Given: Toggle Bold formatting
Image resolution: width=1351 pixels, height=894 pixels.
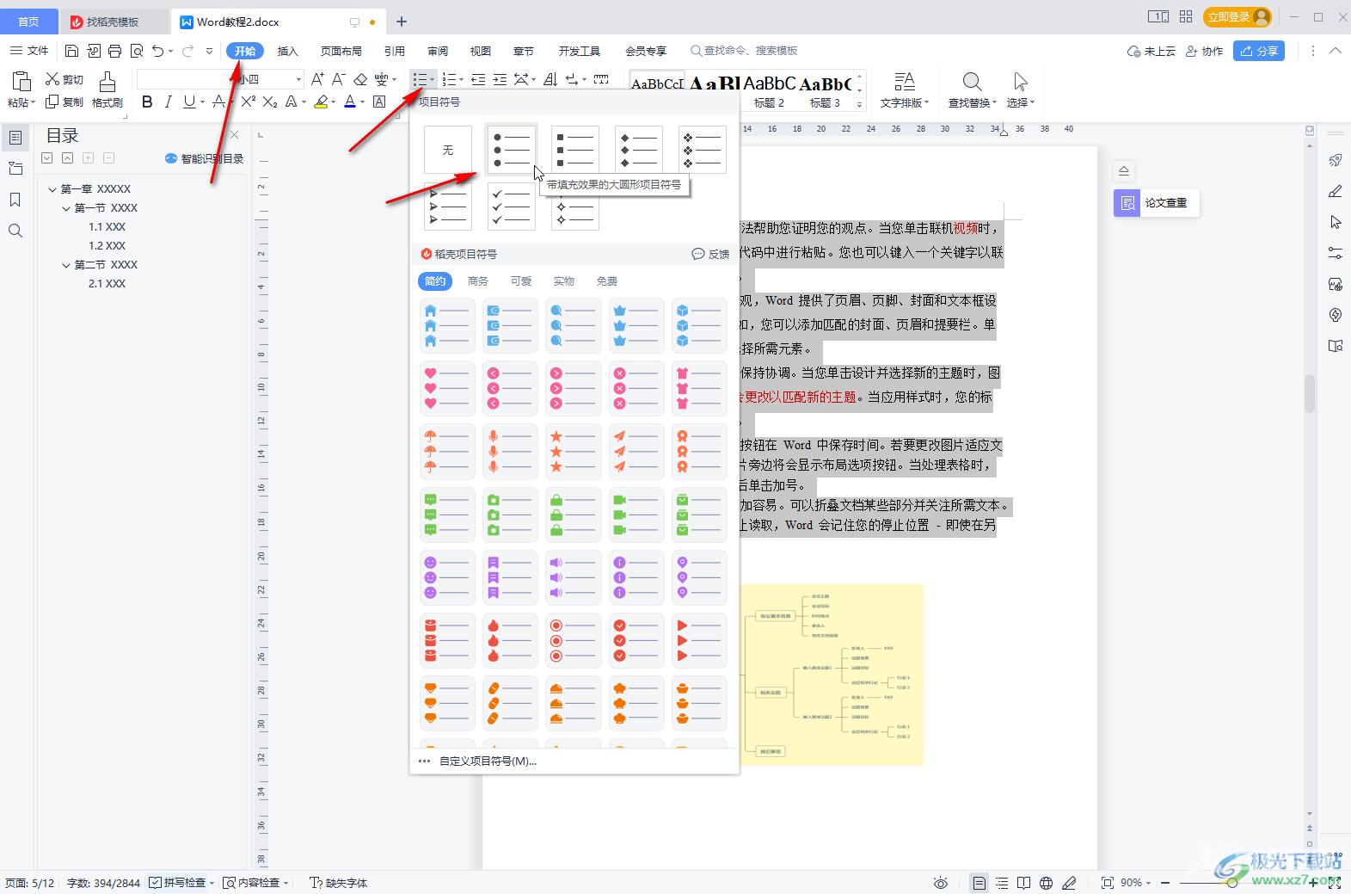Looking at the screenshot, I should click(147, 102).
